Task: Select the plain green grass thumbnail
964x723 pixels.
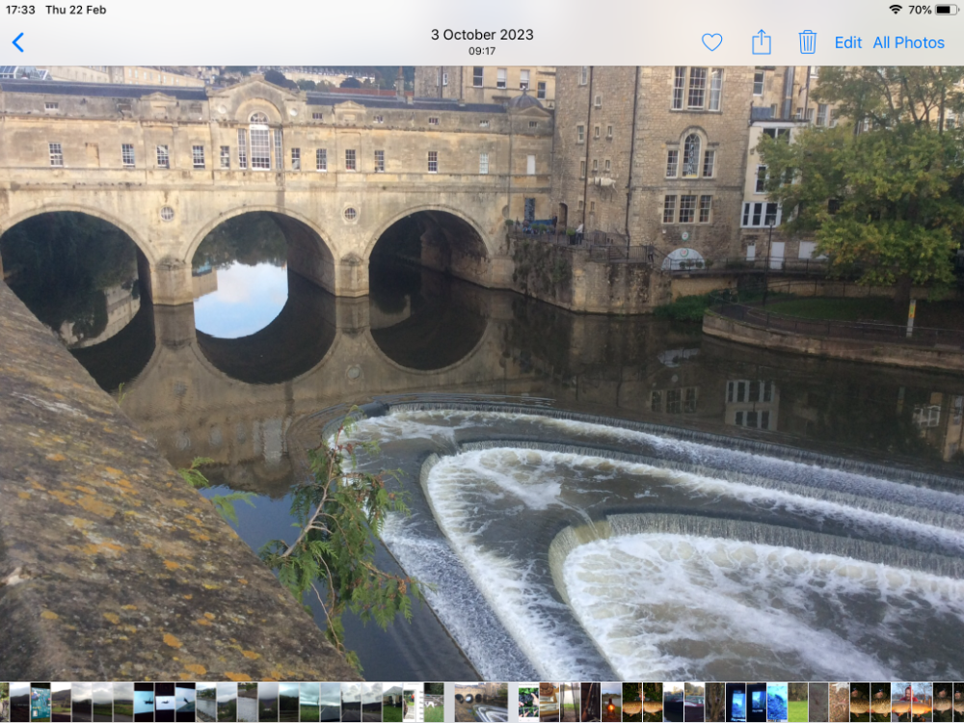Action: pyautogui.click(x=798, y=702)
